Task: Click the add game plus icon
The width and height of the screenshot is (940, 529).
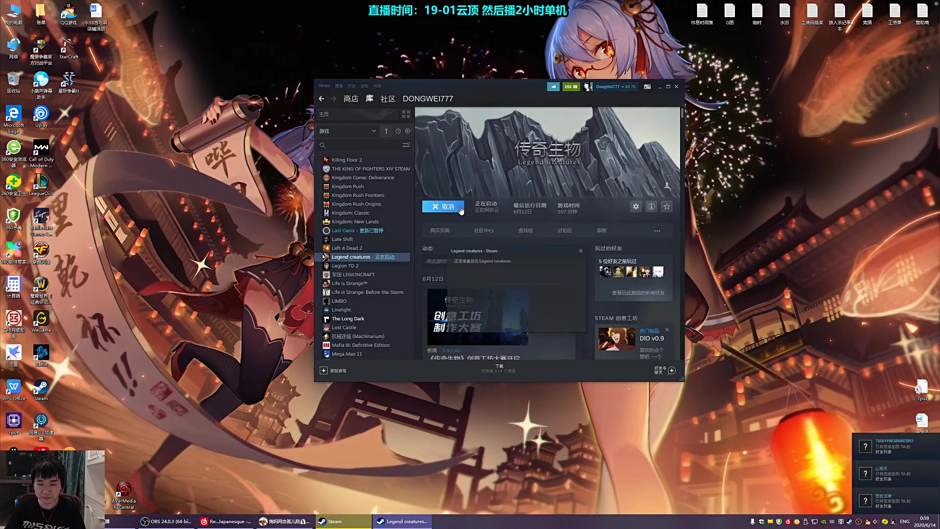Action: click(x=324, y=370)
